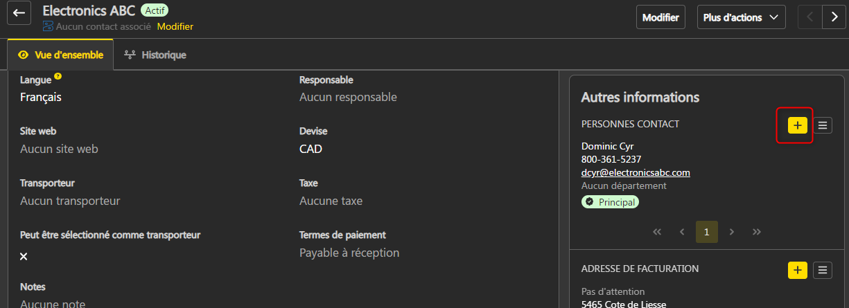Open dcyr@electronicsabc.com email link
This screenshot has width=849, height=308.
point(636,172)
